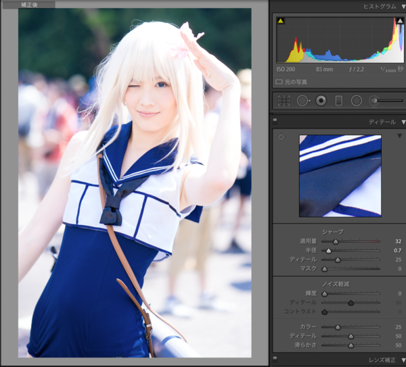
Task: Adjust the ノイズ軽減 輝度 slider
Action: point(324,294)
